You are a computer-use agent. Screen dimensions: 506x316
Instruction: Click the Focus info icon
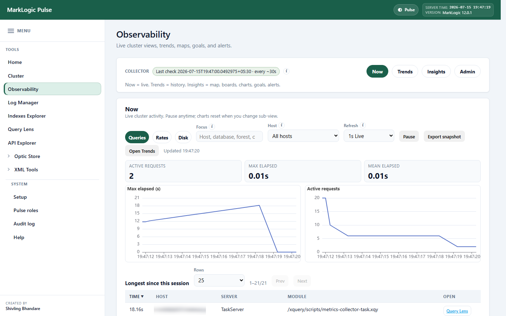point(212,127)
